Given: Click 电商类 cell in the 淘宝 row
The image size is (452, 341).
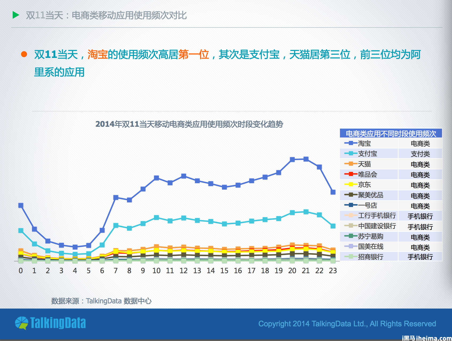Looking at the screenshot, I should pyautogui.click(x=420, y=144).
